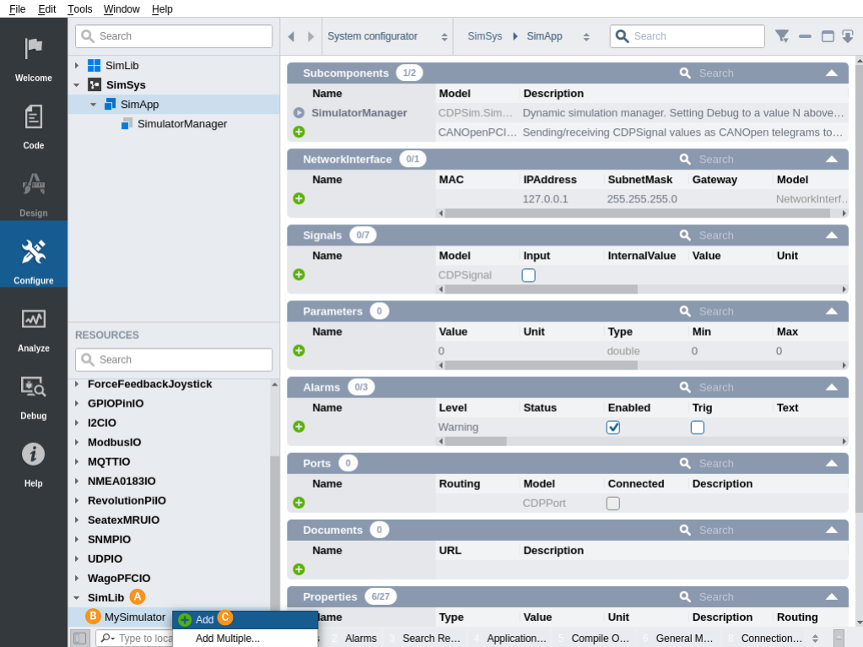
Task: Collapse the SimSys tree node
Action: [x=77, y=85]
